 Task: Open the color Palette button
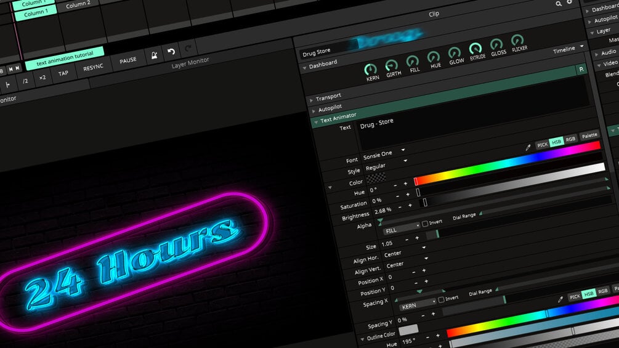[589, 136]
